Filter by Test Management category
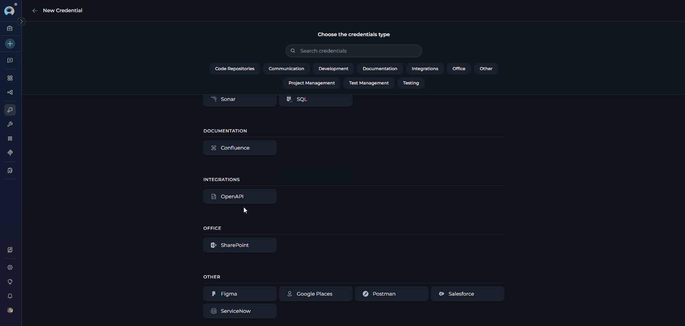The image size is (685, 326). [369, 83]
